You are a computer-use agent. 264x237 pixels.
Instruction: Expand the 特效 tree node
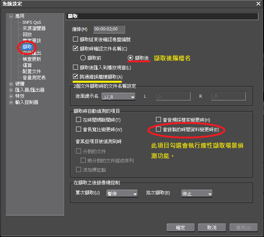coord(11,96)
